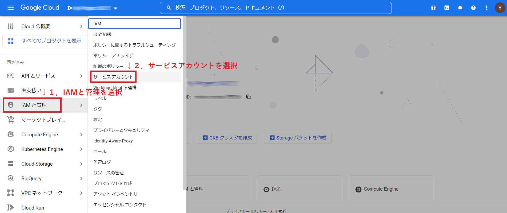Click the search magnifier icon
The width and height of the screenshot is (507, 213).
pyautogui.click(x=169, y=8)
